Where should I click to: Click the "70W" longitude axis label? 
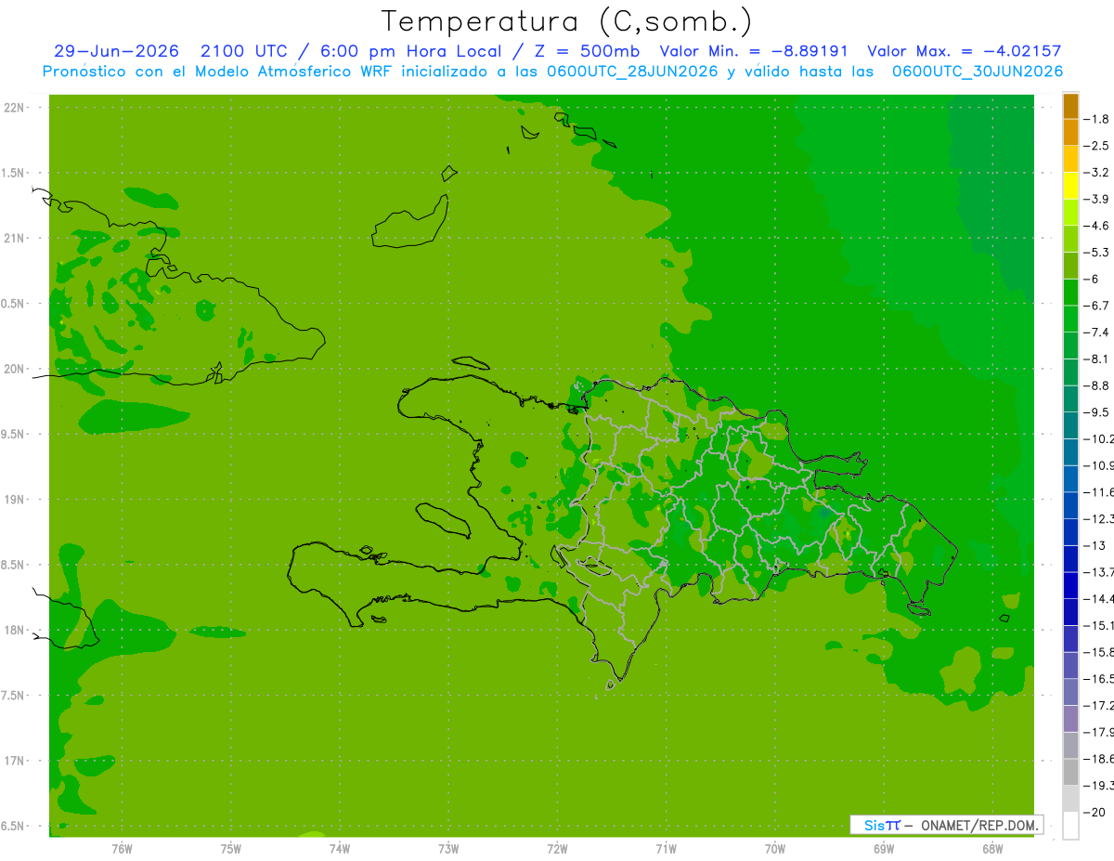[775, 848]
